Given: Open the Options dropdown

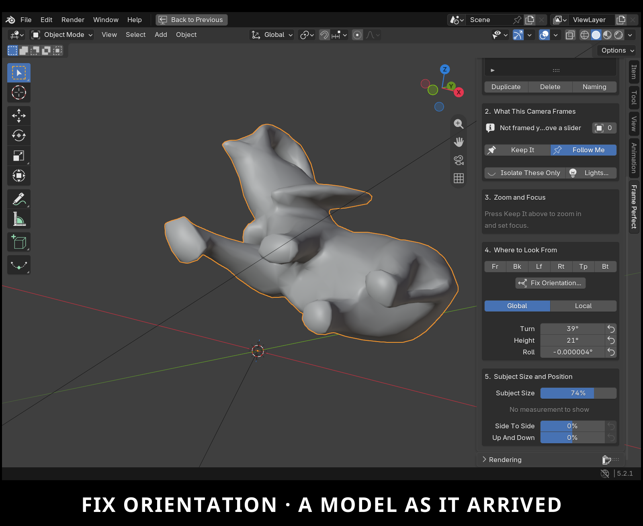Looking at the screenshot, I should (618, 50).
